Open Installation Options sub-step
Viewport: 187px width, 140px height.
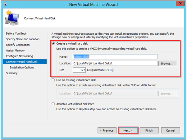[x=22, y=67]
